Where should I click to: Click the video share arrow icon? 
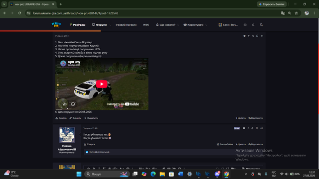point(65,104)
